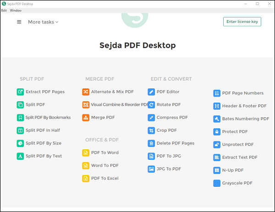
Task: Click the Grayscale PDF icon
Action: [217, 183]
